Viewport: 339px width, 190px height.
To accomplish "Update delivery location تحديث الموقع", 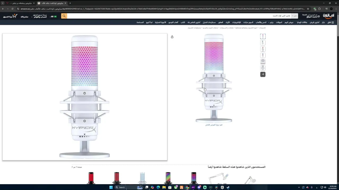I will tap(311, 16).
